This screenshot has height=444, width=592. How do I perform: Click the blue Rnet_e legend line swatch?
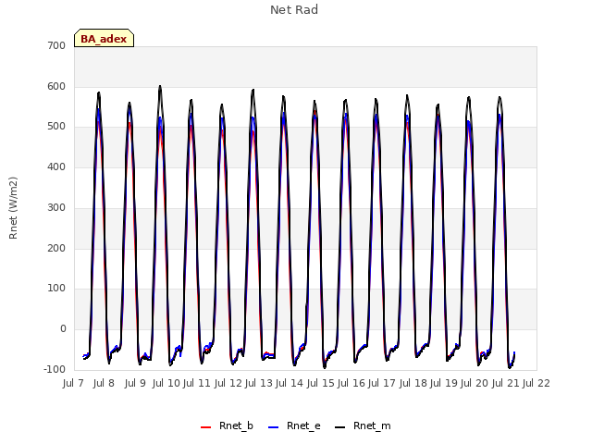click(274, 427)
